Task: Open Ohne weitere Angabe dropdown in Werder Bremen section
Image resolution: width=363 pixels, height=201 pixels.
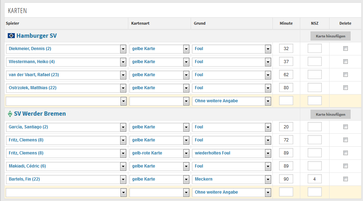Action: tap(232, 192)
